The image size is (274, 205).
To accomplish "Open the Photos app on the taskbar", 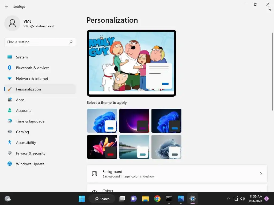I will tap(181, 199).
